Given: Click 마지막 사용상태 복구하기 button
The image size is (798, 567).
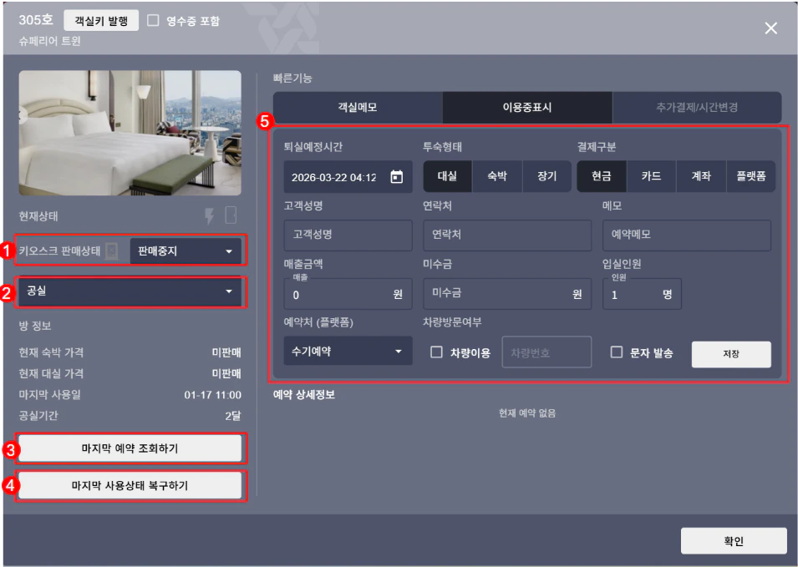Looking at the screenshot, I should pos(130,485).
